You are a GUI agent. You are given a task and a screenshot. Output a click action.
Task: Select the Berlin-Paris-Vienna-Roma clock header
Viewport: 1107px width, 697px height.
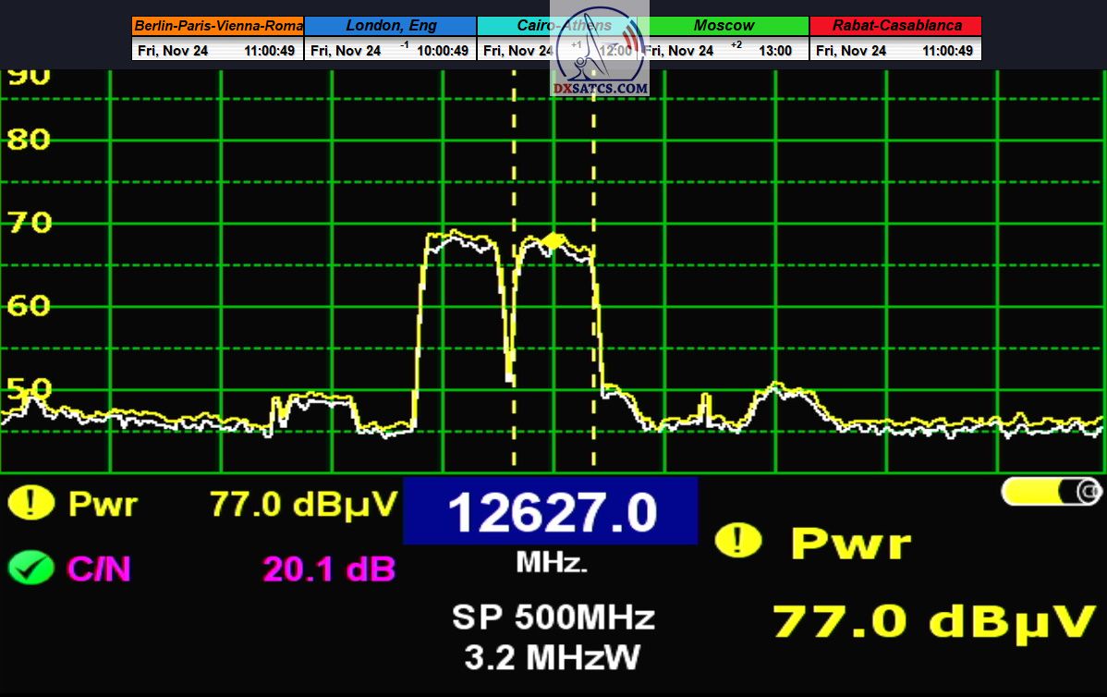[x=217, y=26]
